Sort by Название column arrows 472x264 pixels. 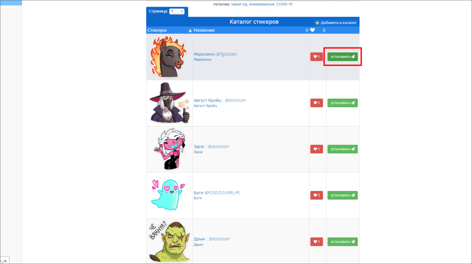click(307, 30)
